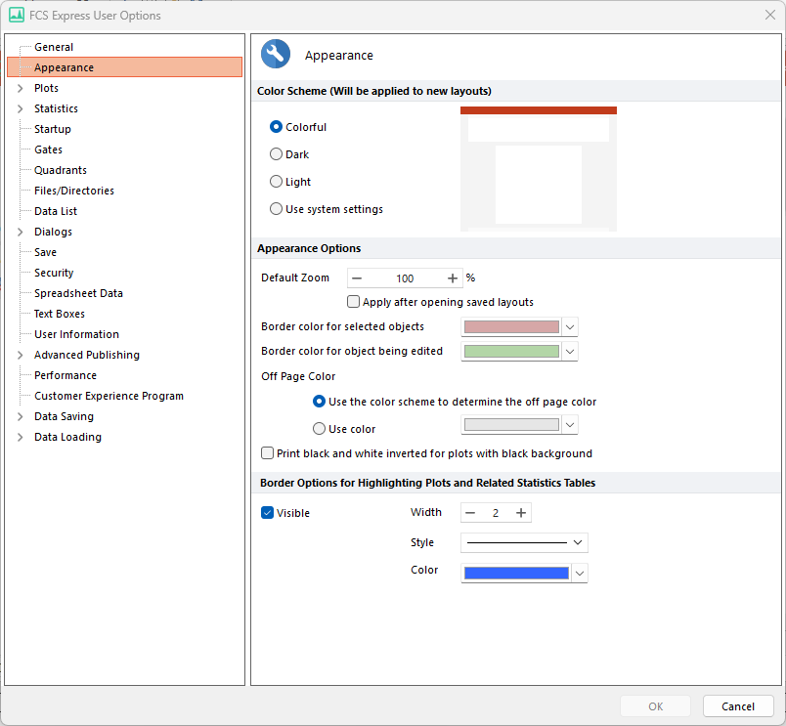Click the plus icon for Default Zoom
Screen dimensions: 786x726
pos(453,278)
